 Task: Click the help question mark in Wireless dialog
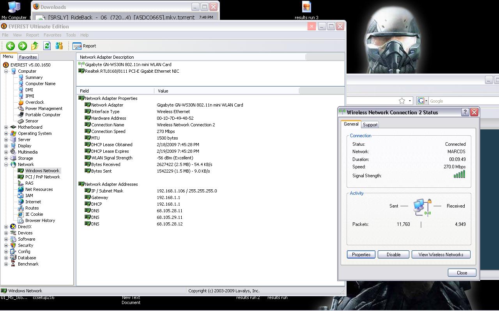[465, 112]
